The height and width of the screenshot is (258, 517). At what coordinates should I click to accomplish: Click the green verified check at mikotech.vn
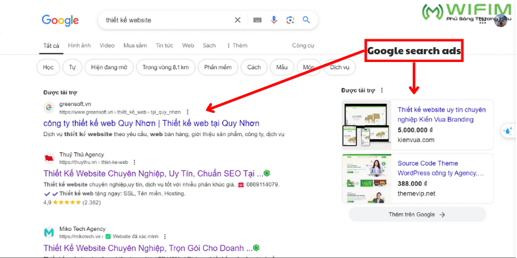coord(108,237)
